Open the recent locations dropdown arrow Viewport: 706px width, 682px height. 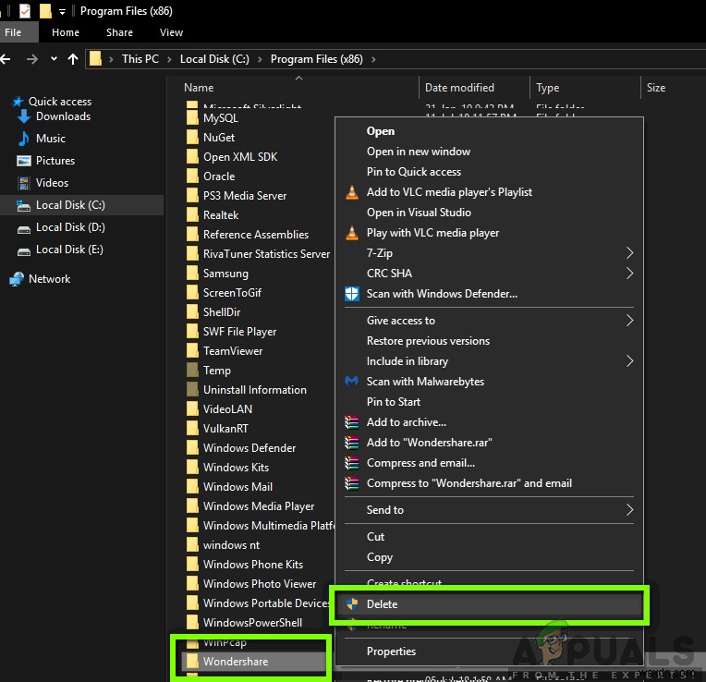click(54, 58)
